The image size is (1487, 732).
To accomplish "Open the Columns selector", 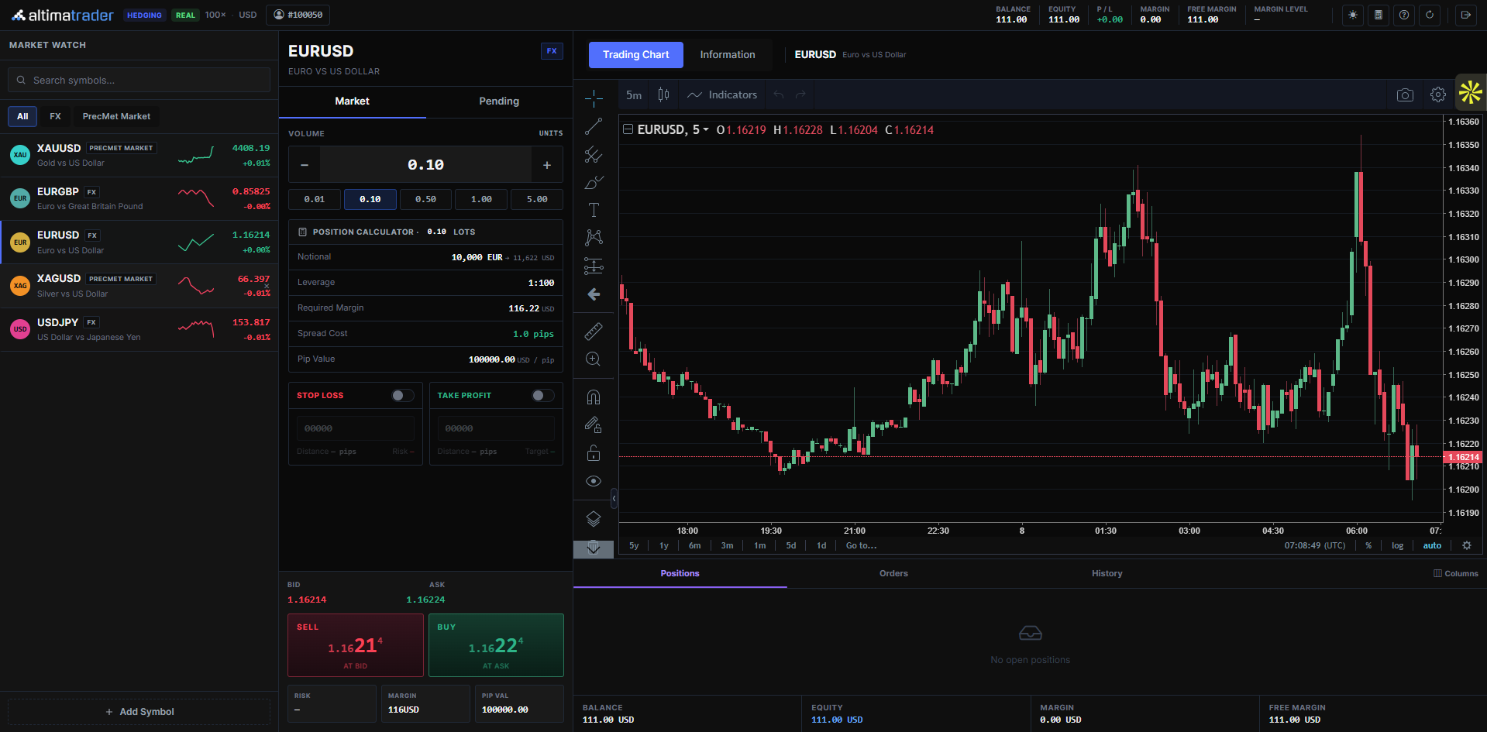I will pyautogui.click(x=1456, y=573).
